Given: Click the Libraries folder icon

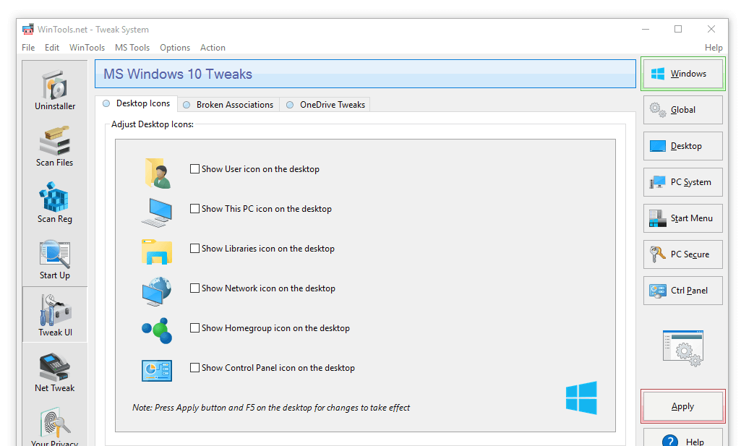Looking at the screenshot, I should pyautogui.click(x=157, y=252).
